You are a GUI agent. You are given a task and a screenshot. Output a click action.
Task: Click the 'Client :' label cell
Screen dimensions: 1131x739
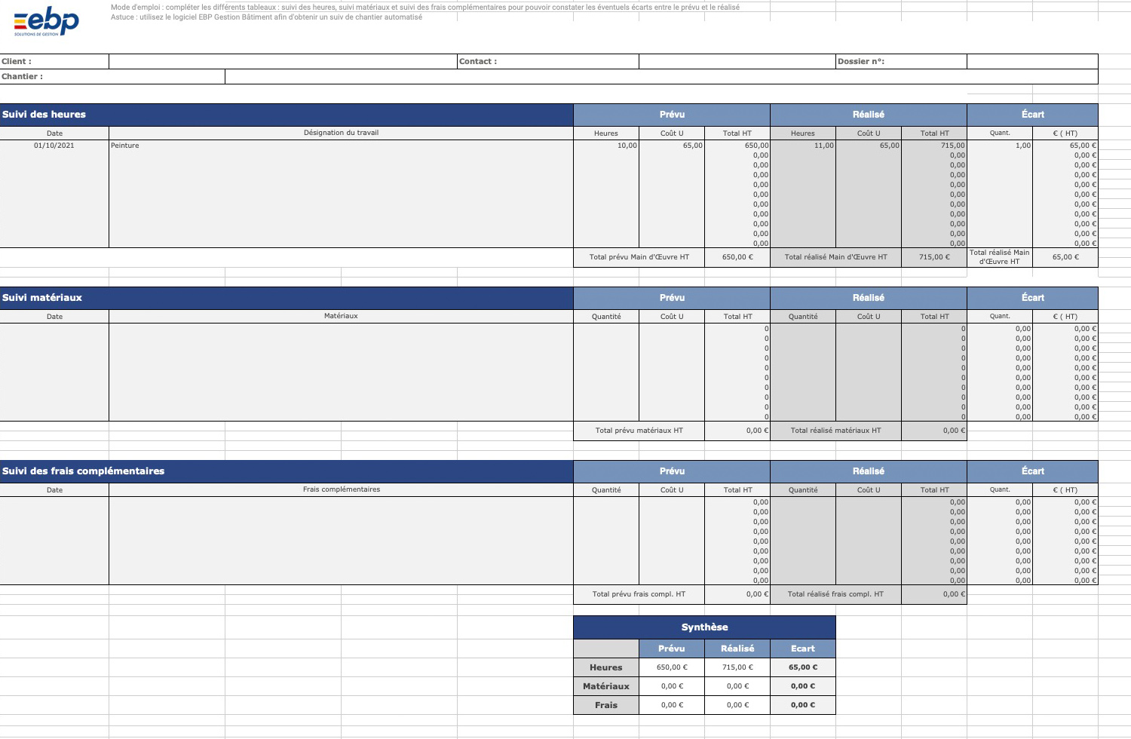point(54,62)
